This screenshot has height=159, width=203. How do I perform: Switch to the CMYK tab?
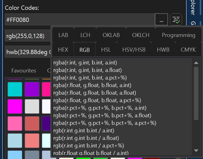click(x=188, y=50)
